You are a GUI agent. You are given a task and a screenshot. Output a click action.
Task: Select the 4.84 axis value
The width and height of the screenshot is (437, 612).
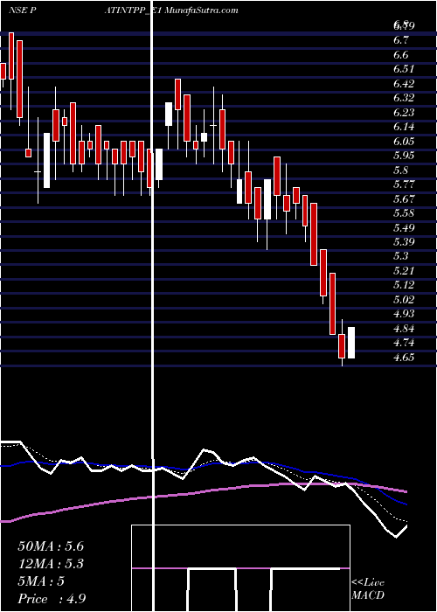tap(404, 329)
